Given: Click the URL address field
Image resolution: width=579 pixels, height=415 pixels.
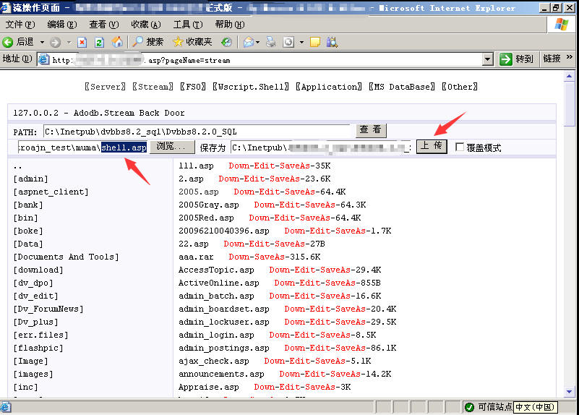Looking at the screenshot, I should click(266, 60).
